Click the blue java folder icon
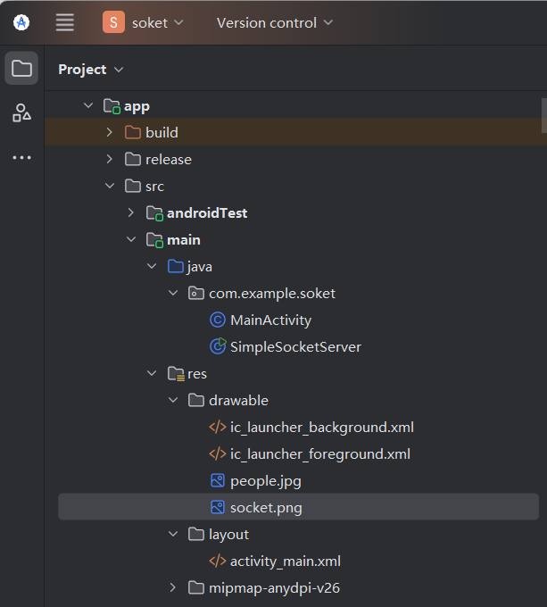Screen dimensions: 547x607 point(176,267)
